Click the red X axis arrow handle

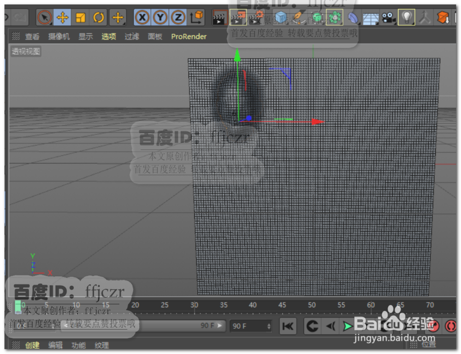click(x=318, y=121)
